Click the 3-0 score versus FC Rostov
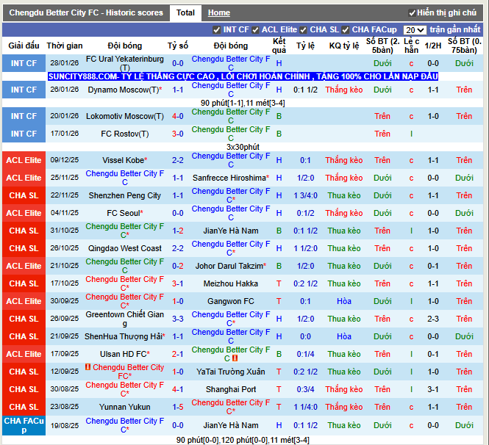This screenshot has width=489, height=445. 178,134
